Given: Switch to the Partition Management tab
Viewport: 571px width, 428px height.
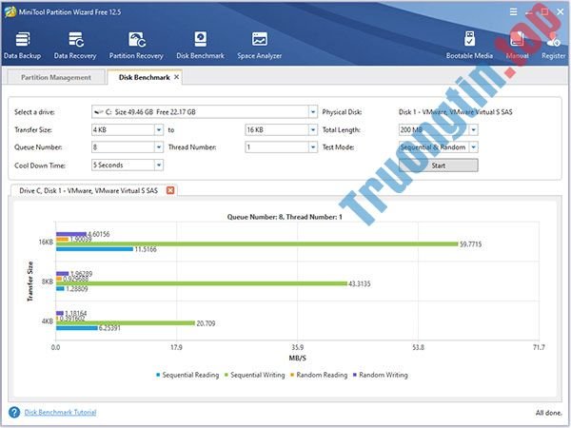Looking at the screenshot, I should (x=55, y=77).
